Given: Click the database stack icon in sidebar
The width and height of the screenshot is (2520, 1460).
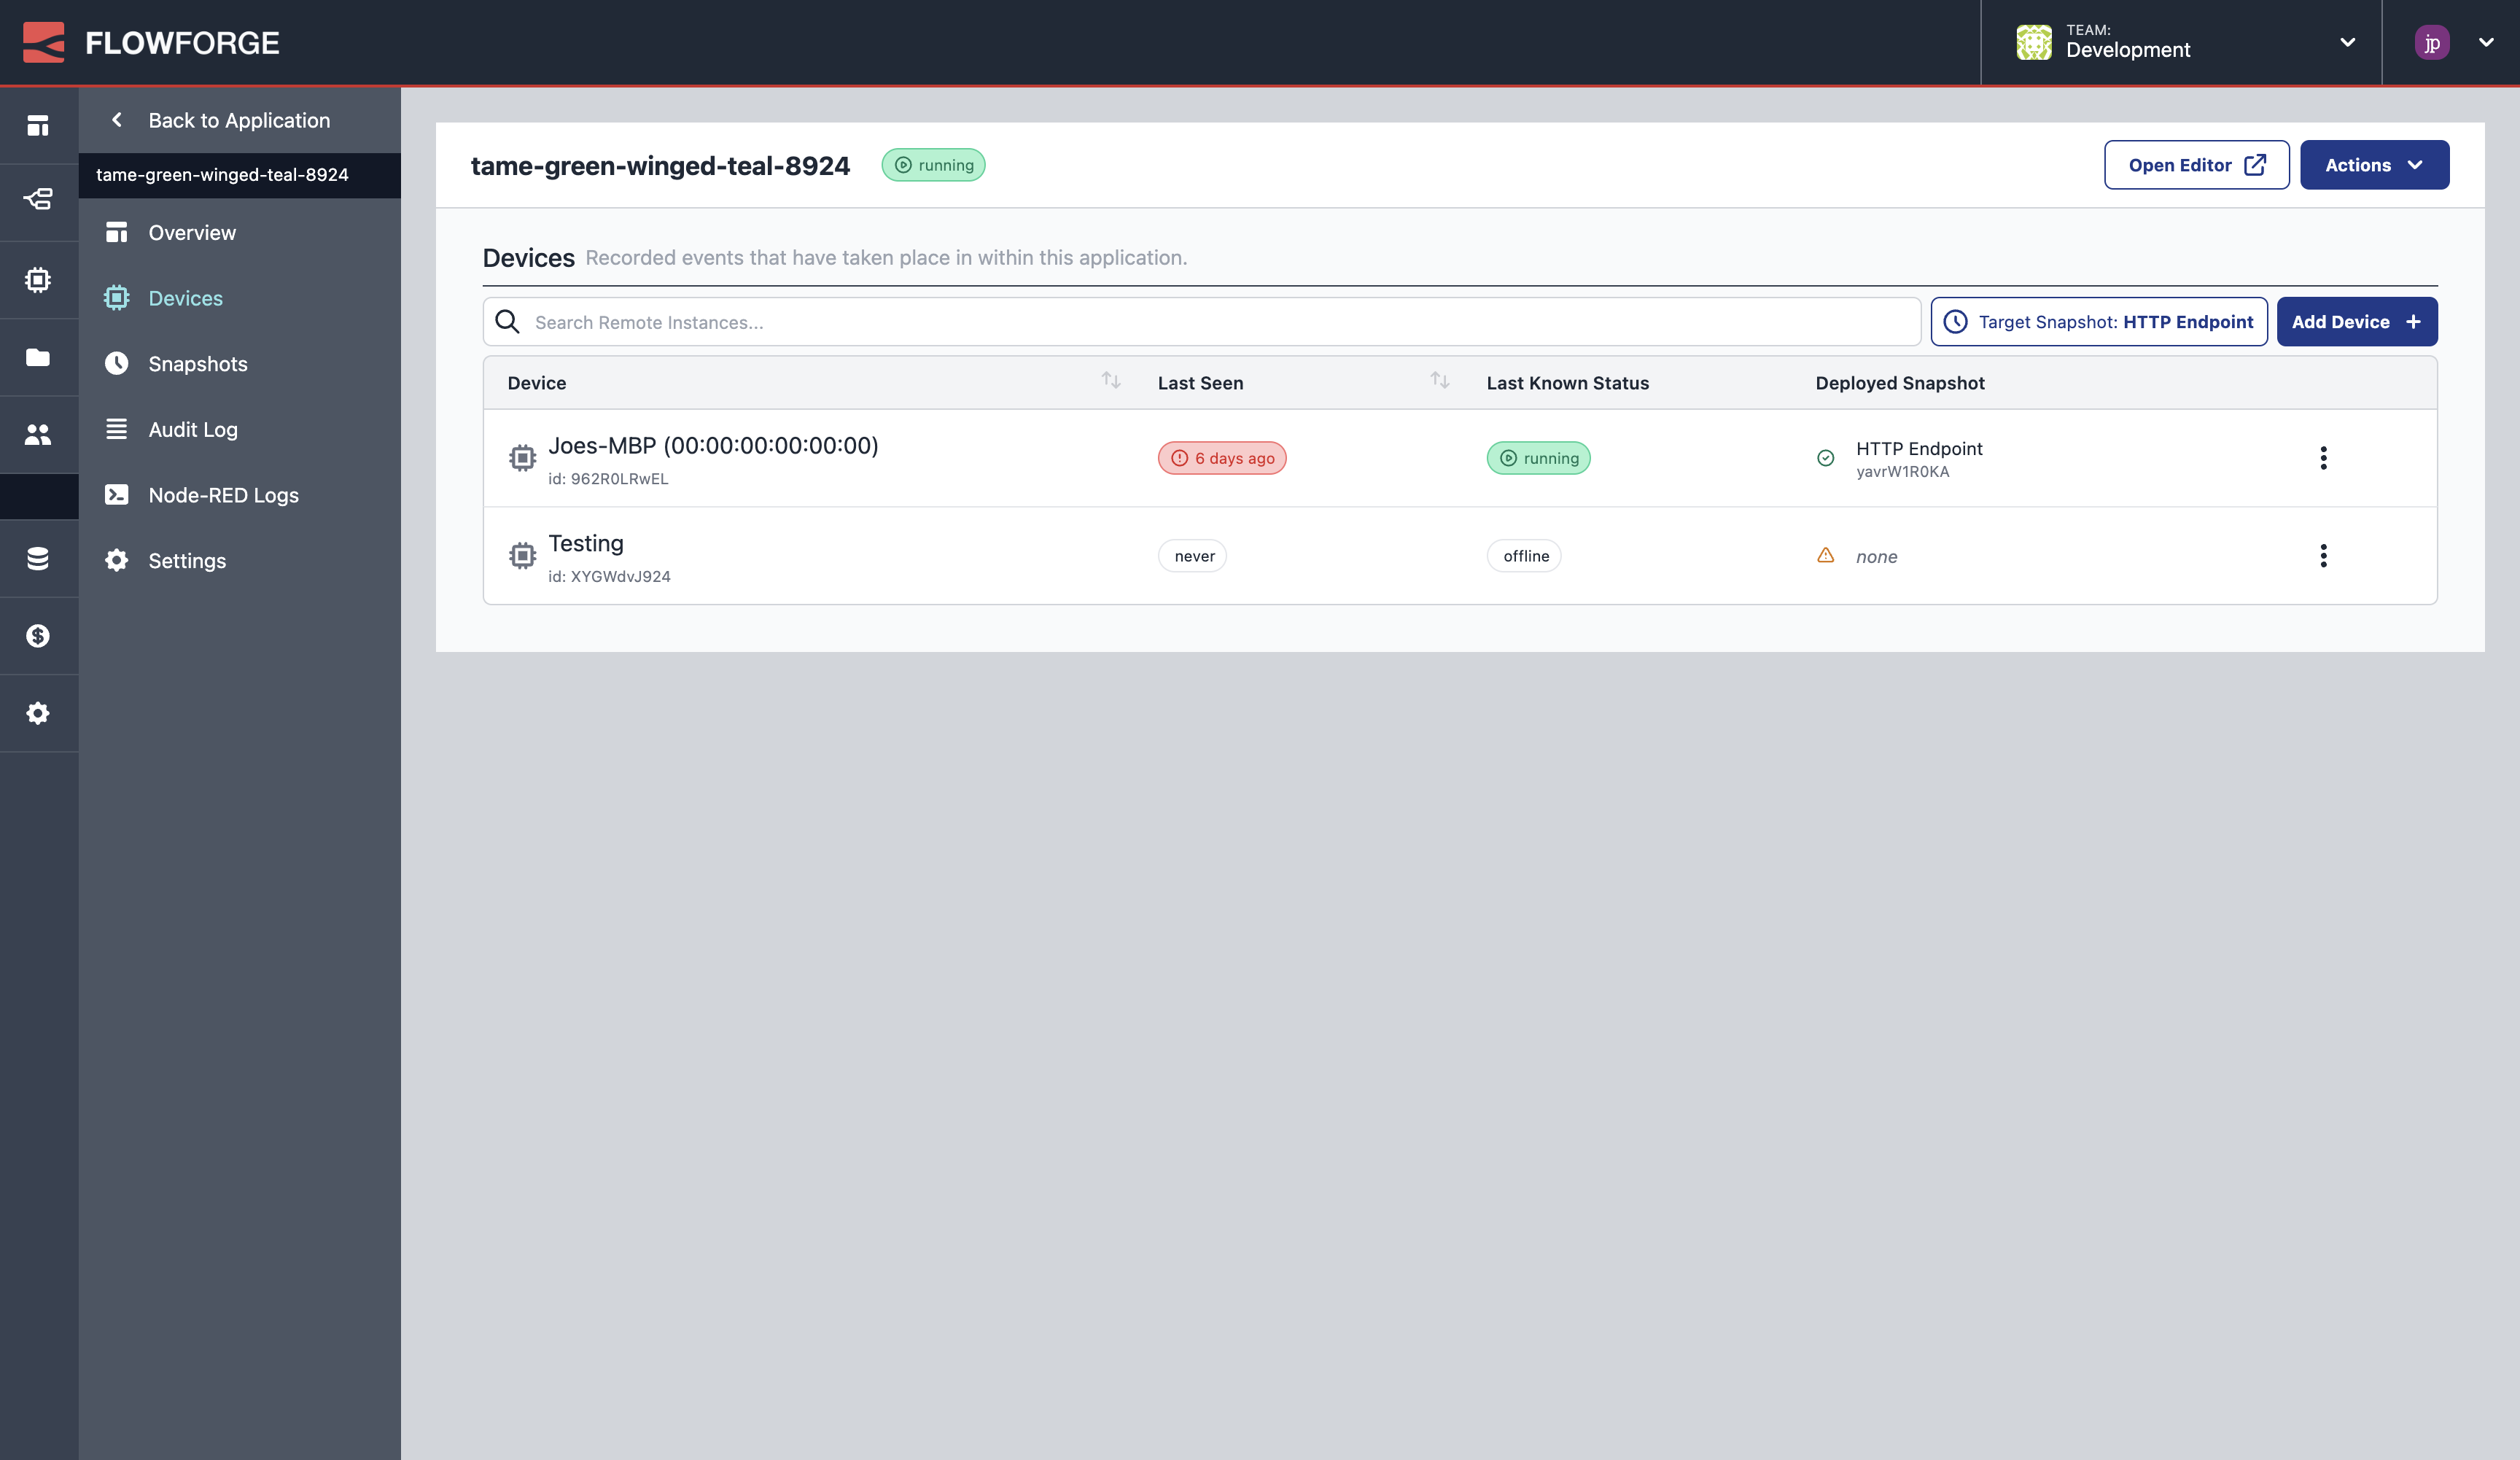Looking at the screenshot, I should [38, 558].
